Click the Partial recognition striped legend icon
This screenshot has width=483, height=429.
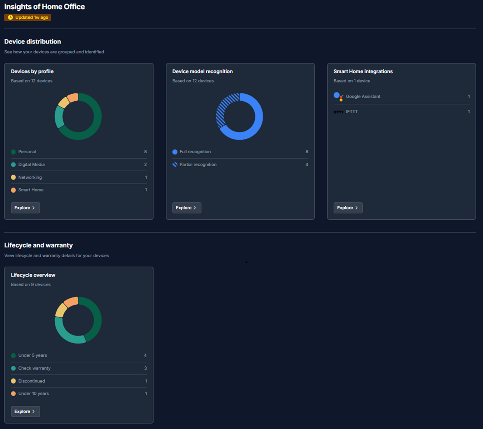tap(175, 165)
